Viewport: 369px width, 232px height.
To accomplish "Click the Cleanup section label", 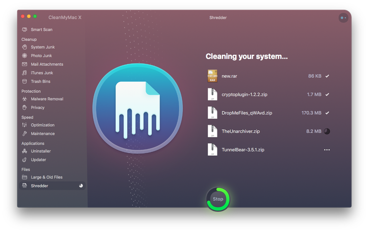I will tap(29, 39).
